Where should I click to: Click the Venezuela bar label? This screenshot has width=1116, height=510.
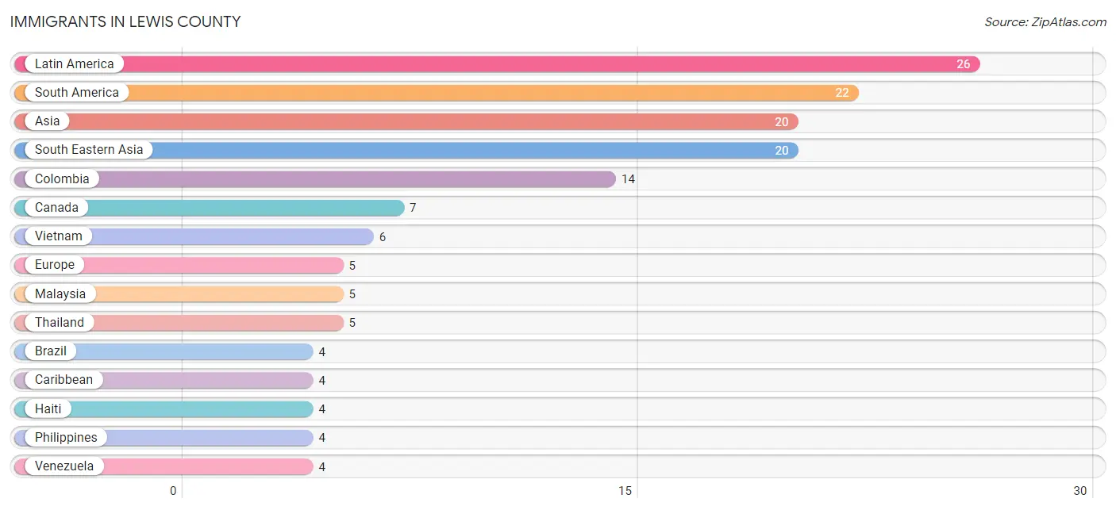click(63, 466)
